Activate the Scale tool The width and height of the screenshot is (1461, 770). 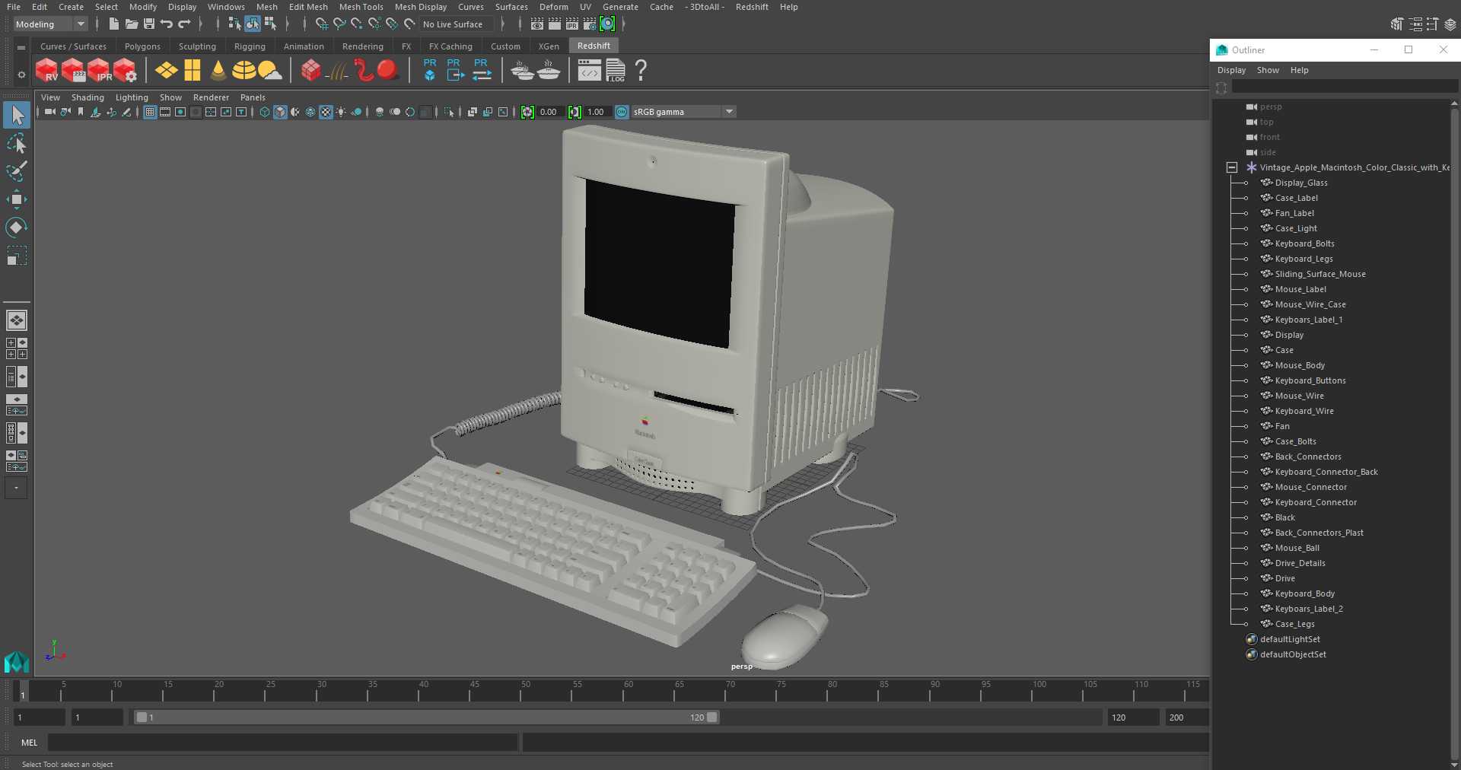click(17, 256)
